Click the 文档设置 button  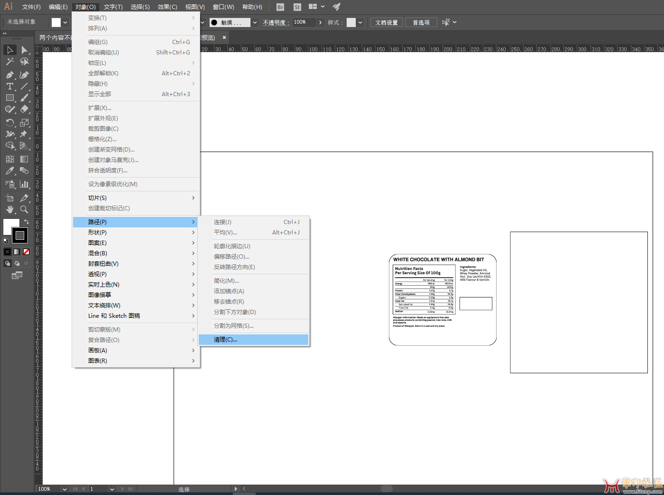pos(387,22)
